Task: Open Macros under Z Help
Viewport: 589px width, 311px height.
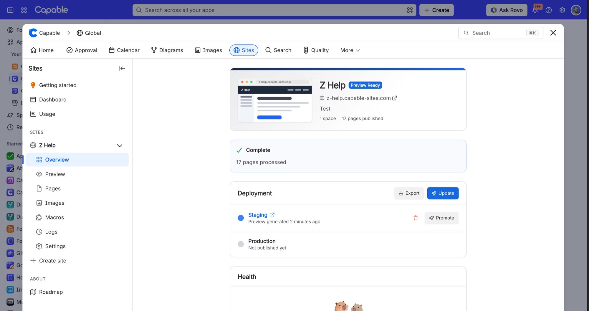Action: (x=77, y=217)
